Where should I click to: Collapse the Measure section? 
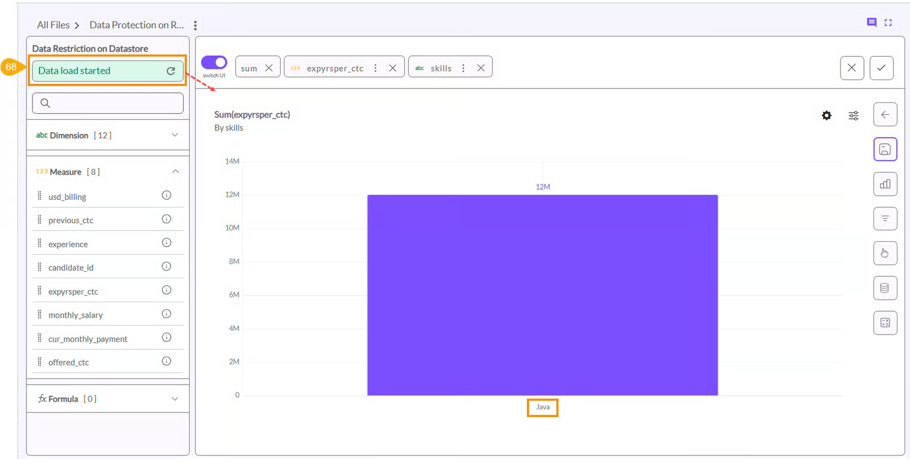175,172
